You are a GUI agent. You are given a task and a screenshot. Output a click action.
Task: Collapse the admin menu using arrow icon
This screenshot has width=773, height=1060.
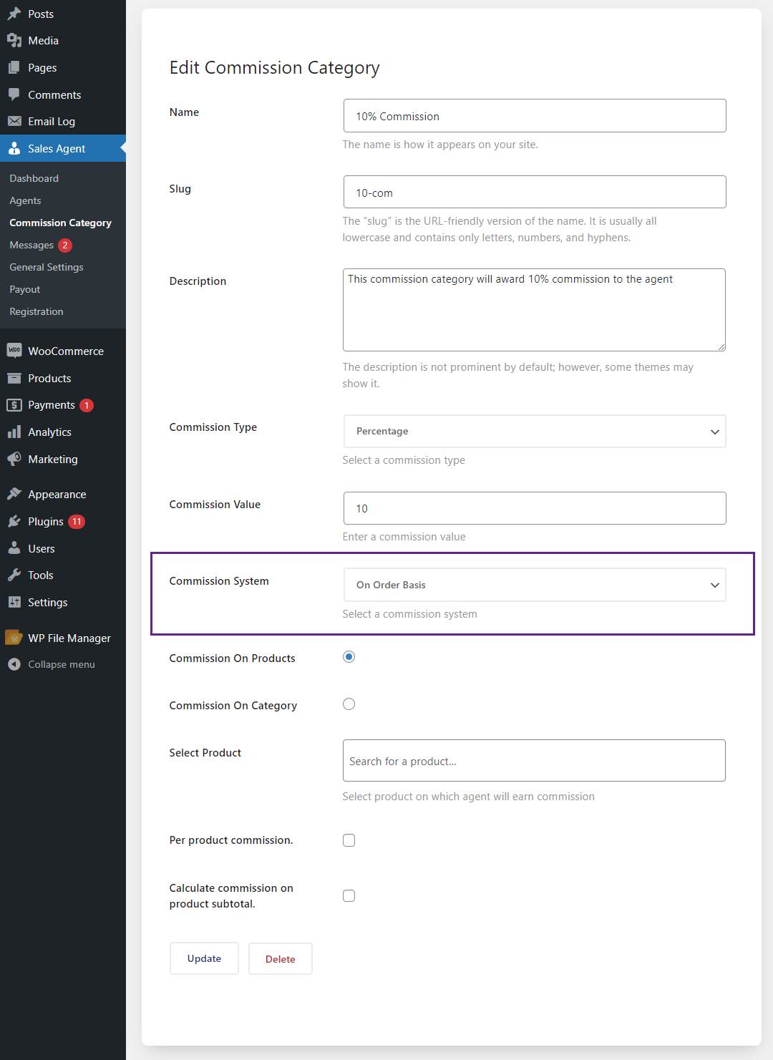tap(14, 664)
